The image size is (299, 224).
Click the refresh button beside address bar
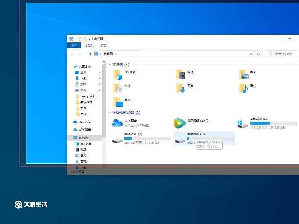tap(258, 54)
